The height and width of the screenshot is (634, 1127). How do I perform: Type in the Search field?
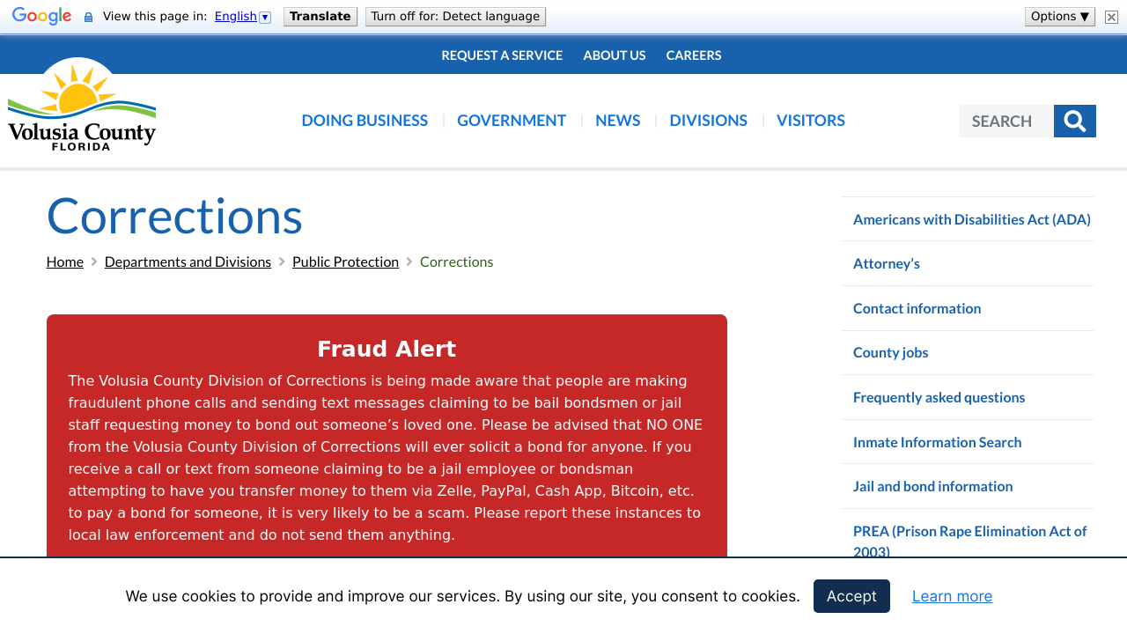[1005, 121]
